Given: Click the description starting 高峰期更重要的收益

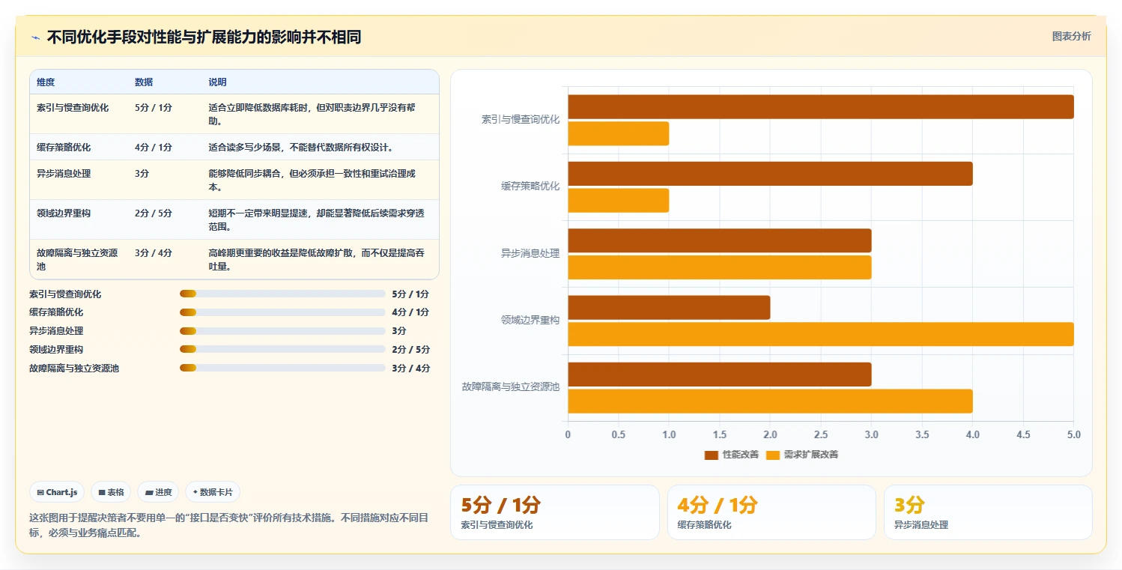Looking at the screenshot, I should pyautogui.click(x=318, y=259).
